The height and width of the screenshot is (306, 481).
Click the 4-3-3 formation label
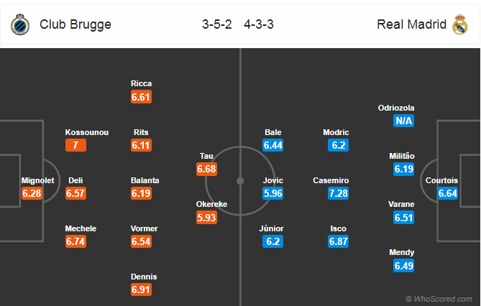point(259,24)
